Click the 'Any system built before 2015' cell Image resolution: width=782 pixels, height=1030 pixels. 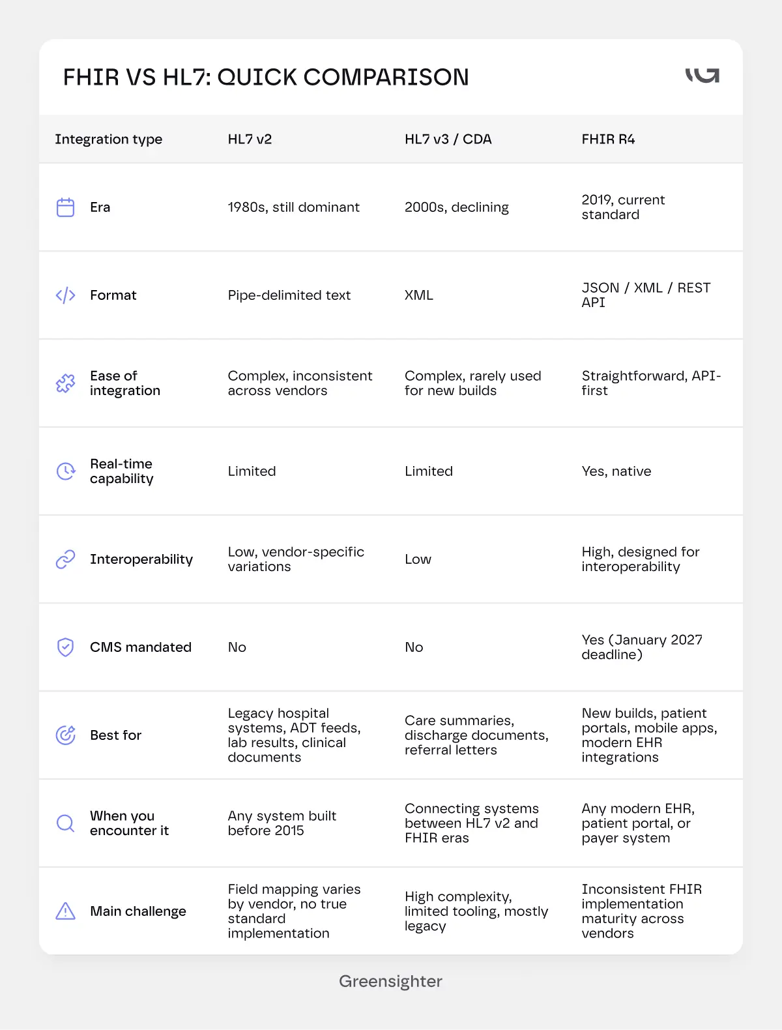pyautogui.click(x=282, y=823)
